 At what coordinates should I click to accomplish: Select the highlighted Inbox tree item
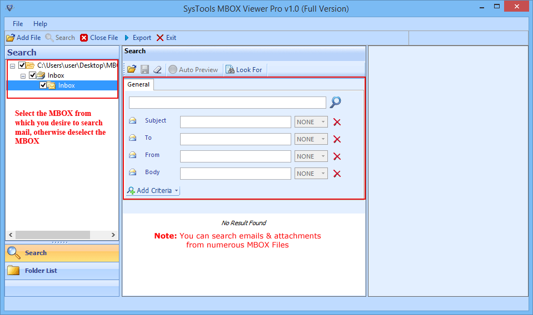click(x=66, y=85)
